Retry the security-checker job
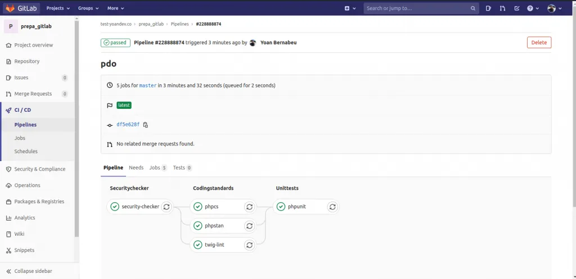Screen dimensions: 576x279 166,207
